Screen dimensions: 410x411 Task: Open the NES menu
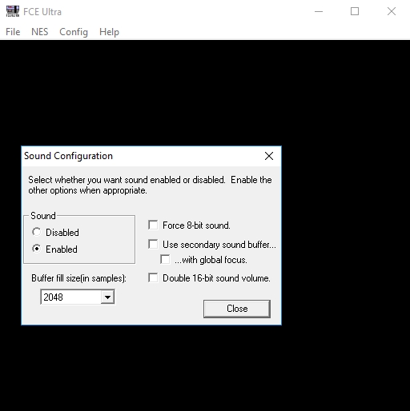[40, 32]
